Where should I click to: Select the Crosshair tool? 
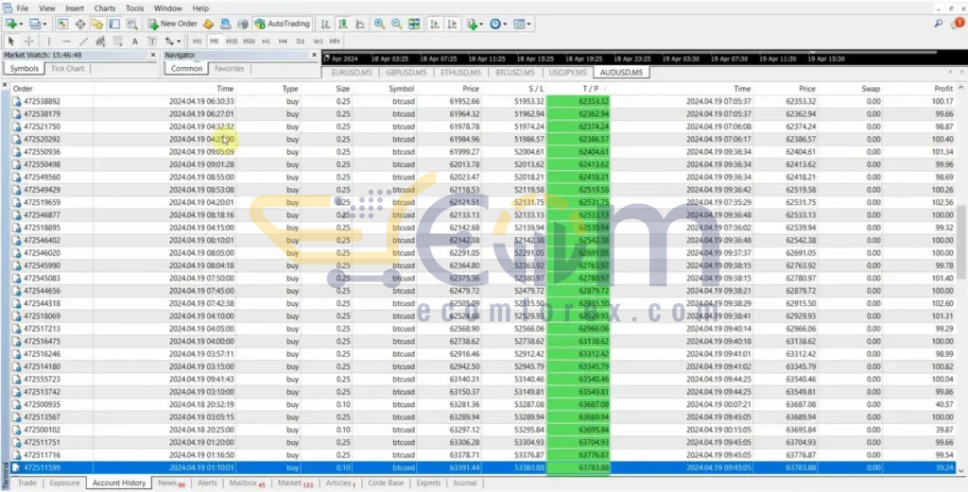(29, 42)
